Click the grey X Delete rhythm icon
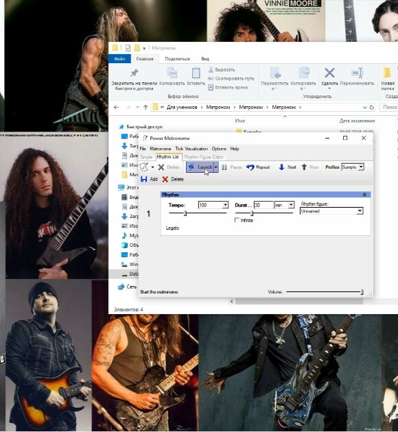The height and width of the screenshot is (432, 398). pyautogui.click(x=161, y=167)
